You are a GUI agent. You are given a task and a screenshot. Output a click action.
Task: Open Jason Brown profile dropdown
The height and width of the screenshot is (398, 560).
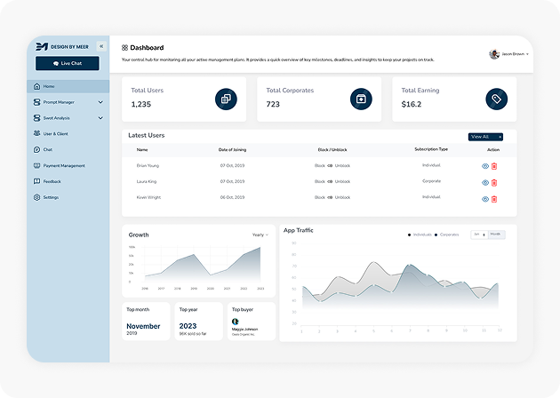(509, 54)
